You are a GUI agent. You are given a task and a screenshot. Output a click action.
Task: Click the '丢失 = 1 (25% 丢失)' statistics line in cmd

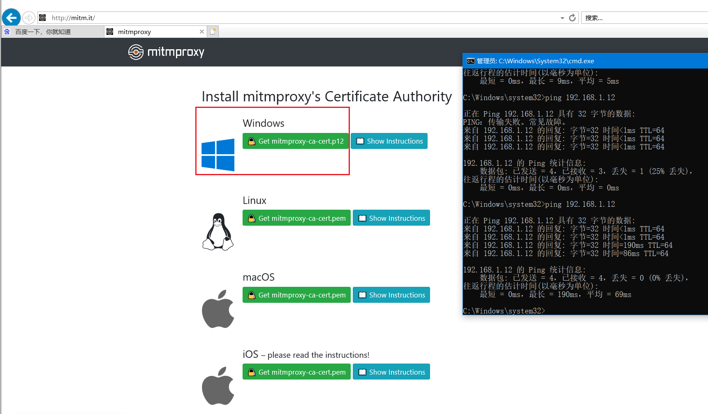(x=587, y=172)
